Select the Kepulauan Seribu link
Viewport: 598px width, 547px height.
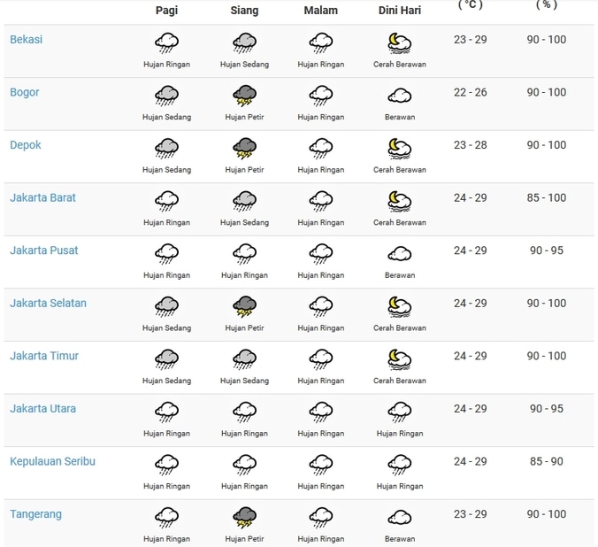tap(52, 462)
